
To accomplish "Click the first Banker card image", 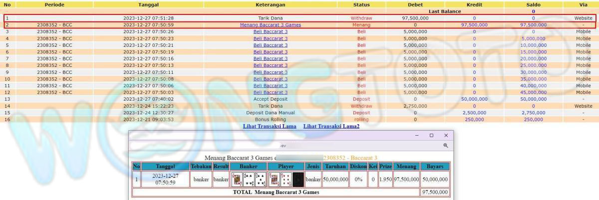I will click(x=237, y=179).
